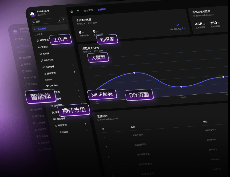Expand the 插件管理 chevron
Image resolution: width=230 pixels, height=177 pixels.
point(75,72)
